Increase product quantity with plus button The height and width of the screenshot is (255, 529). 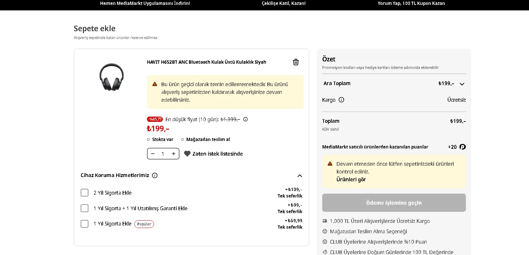[174, 154]
